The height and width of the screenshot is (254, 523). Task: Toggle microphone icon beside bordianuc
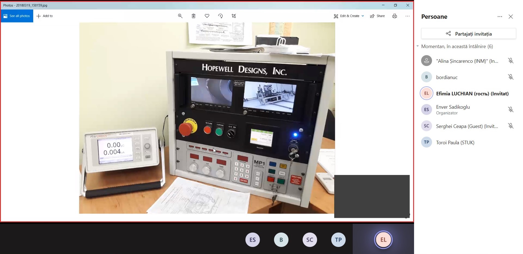[x=510, y=77]
